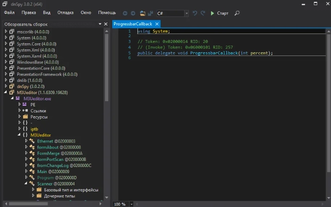Screen dimensions: 331x207
Task: Click the tree panel scroll-down arrow
Action: (x=106, y=198)
